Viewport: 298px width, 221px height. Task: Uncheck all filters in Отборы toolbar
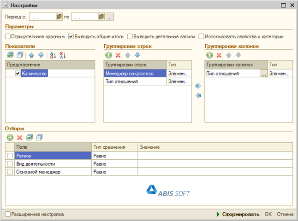click(x=39, y=137)
